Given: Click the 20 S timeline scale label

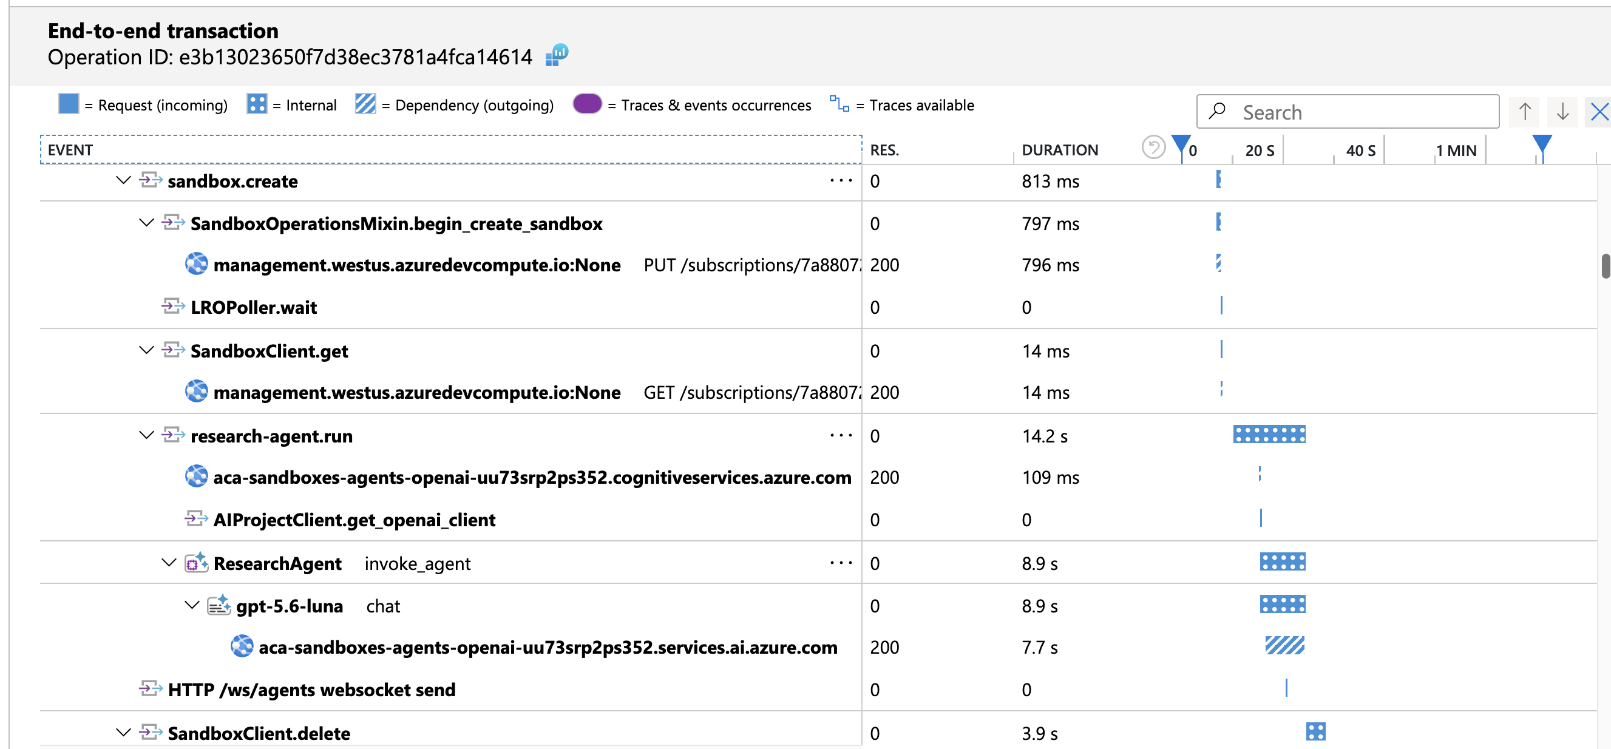Looking at the screenshot, I should [x=1259, y=151].
